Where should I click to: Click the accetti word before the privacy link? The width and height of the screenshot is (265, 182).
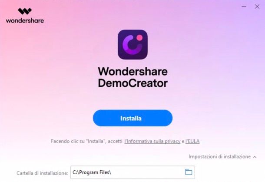pyautogui.click(x=115, y=141)
